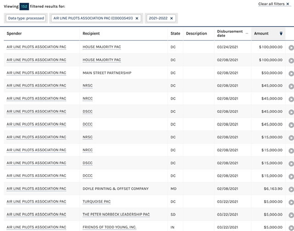Screen dimensions: 294x231
Task: Click the Description column header
Action: 197,33
